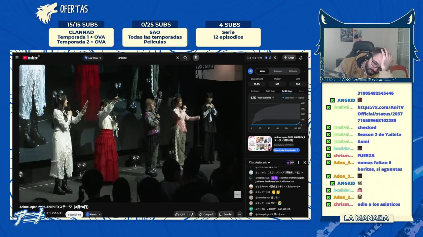
Task: Toggle Typical series in chart
Action: coord(300,98)
